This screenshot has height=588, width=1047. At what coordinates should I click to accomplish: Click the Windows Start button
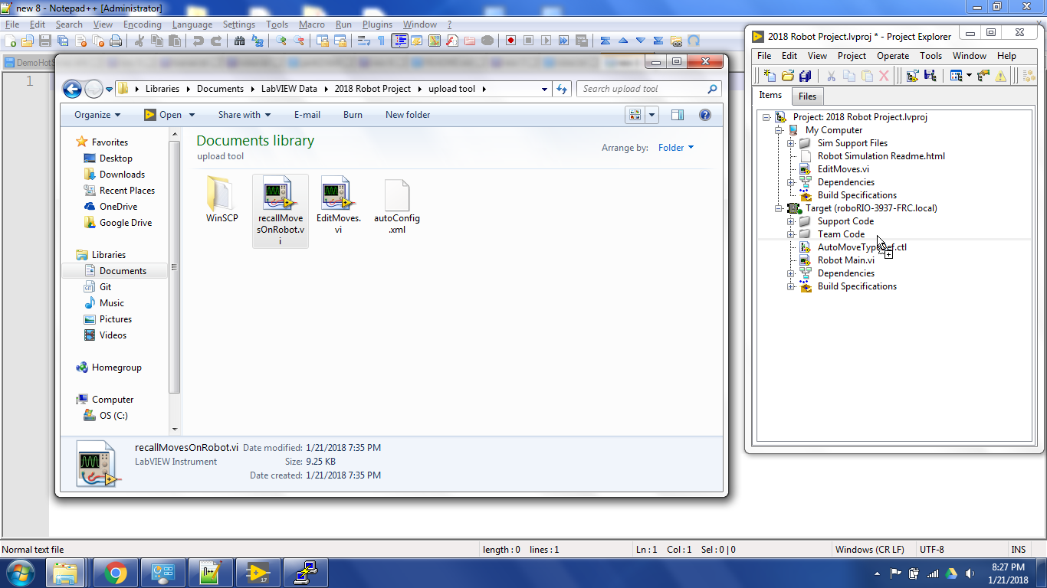point(21,572)
